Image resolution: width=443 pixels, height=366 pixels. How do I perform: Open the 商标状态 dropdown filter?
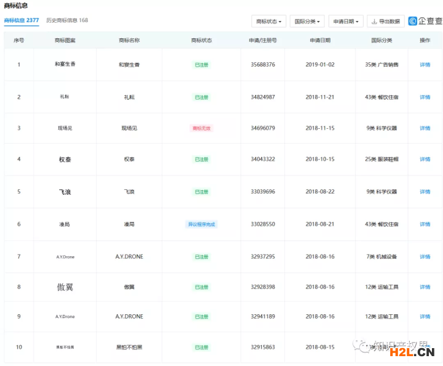pyautogui.click(x=269, y=22)
